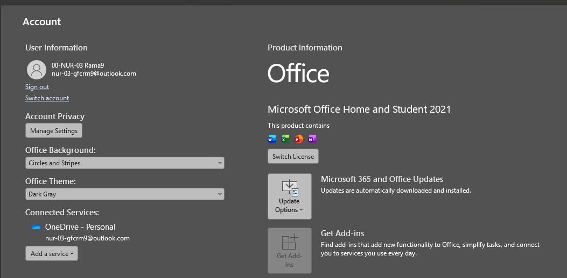Screen dimensions: 567x278
Task: Open Manage Settings for Account Privacy
Action: (x=54, y=131)
